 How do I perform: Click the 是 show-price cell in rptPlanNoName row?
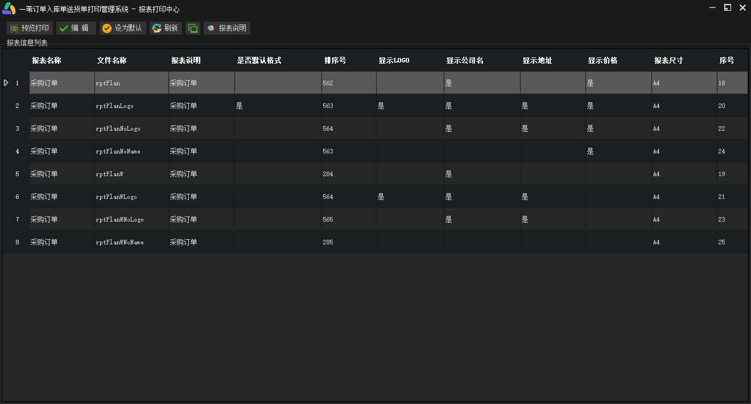tap(618, 151)
